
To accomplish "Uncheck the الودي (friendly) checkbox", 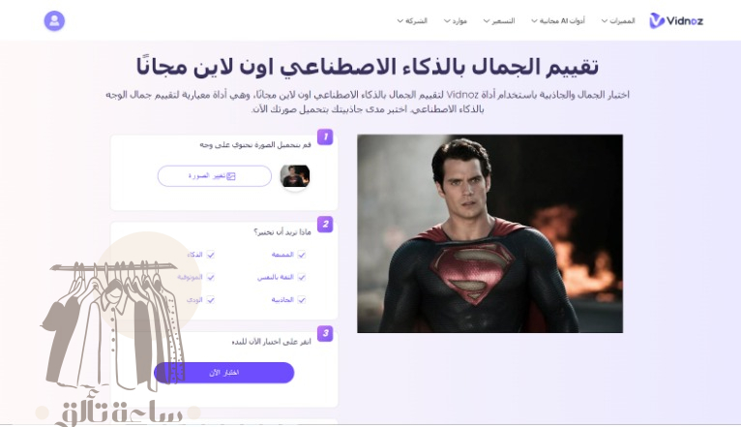I will (x=211, y=300).
